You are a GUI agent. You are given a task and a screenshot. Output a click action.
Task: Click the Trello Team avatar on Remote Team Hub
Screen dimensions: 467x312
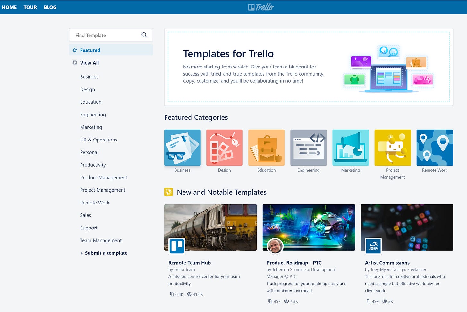(177, 246)
